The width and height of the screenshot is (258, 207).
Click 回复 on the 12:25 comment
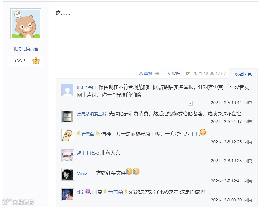pyautogui.click(x=248, y=142)
